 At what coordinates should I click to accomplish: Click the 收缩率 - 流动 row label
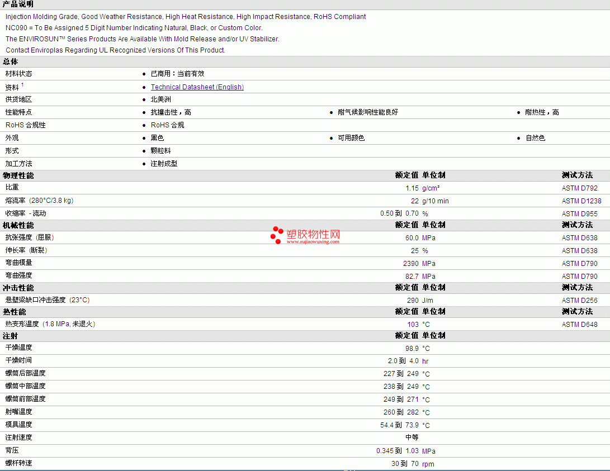26,213
